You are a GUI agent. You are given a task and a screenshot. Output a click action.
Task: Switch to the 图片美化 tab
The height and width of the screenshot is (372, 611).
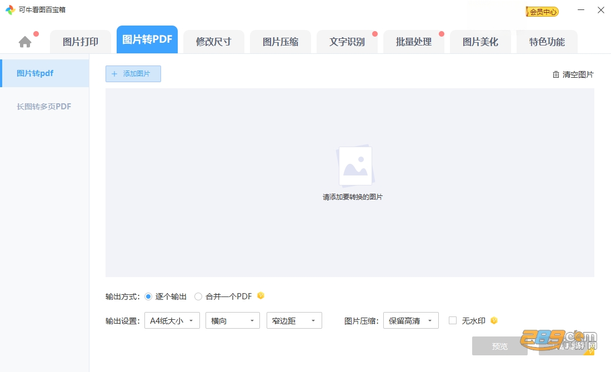480,42
